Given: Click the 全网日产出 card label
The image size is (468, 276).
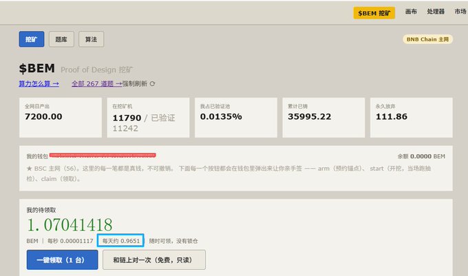Looking at the screenshot, I should coord(37,106).
